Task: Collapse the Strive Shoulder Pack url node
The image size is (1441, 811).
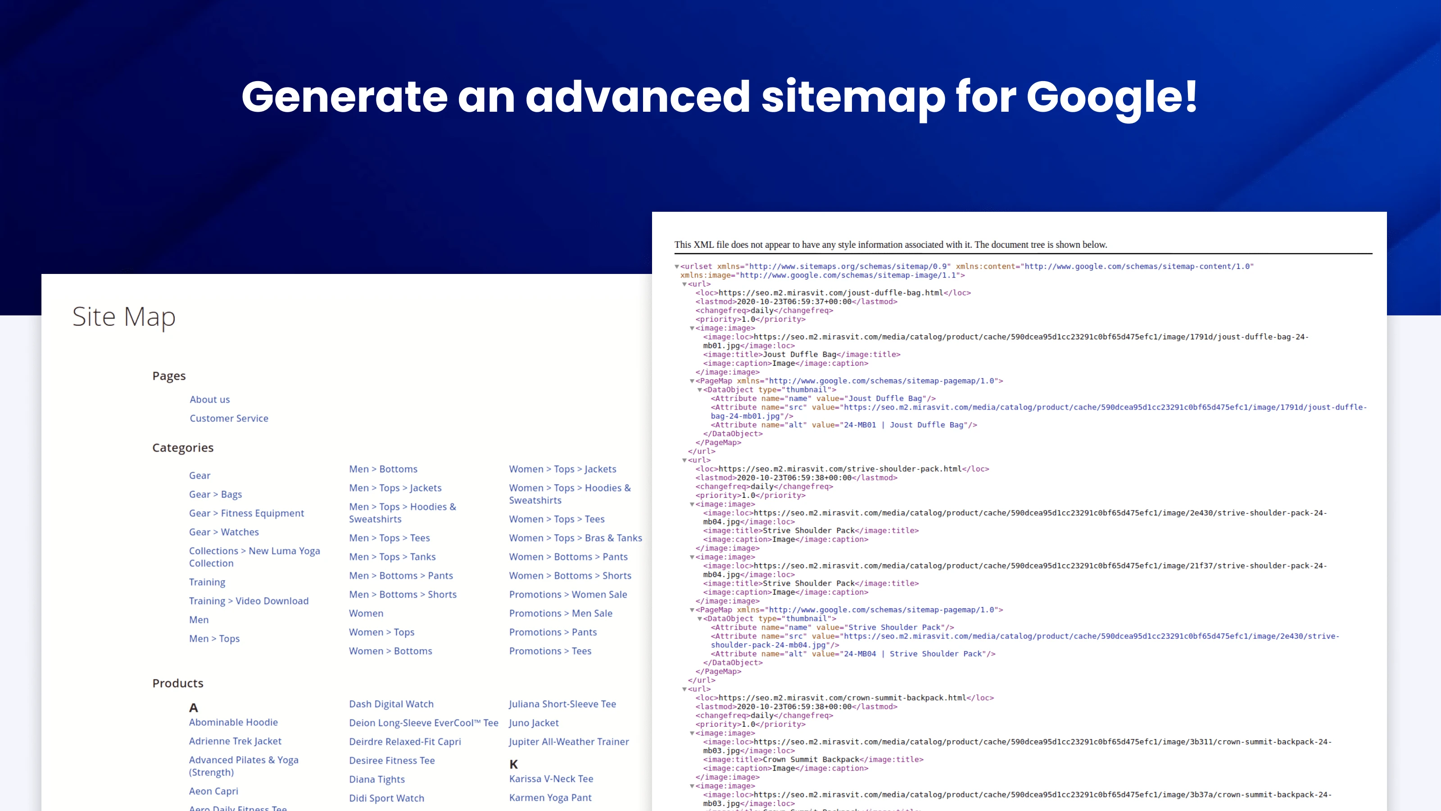Action: coord(684,460)
